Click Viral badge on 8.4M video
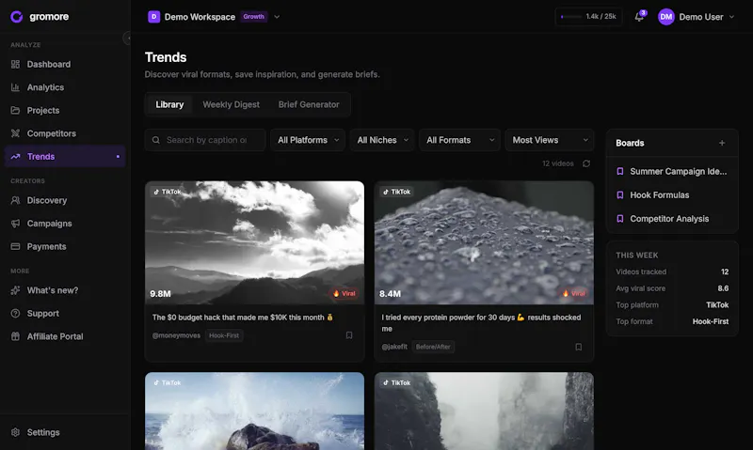 click(x=574, y=293)
